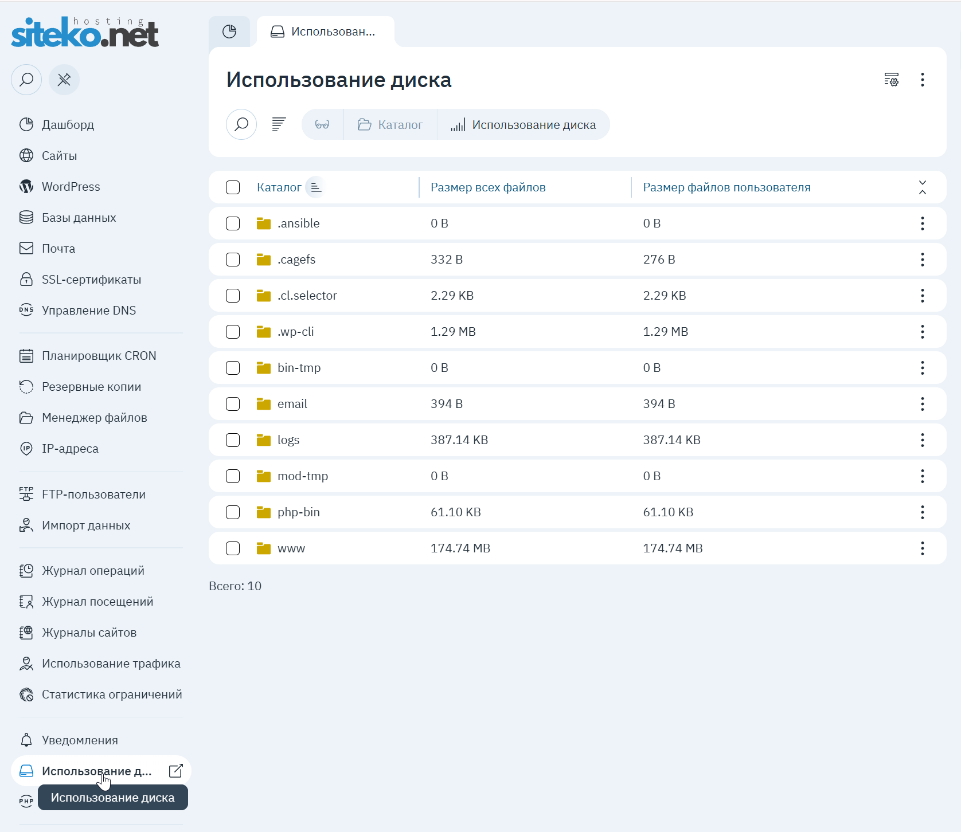Click the Импорт данных icon
The image size is (961, 832).
[x=26, y=525]
